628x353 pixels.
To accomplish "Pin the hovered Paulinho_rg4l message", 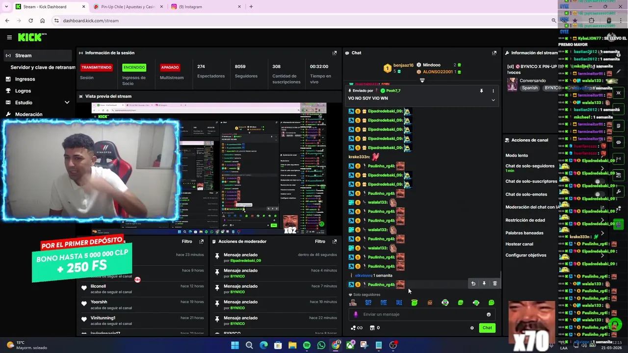I will (x=484, y=283).
